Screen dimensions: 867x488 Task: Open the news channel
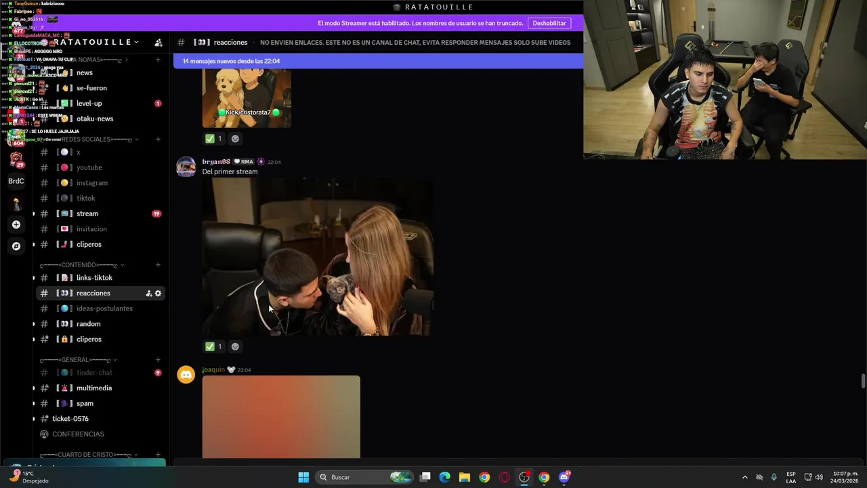tap(100, 73)
